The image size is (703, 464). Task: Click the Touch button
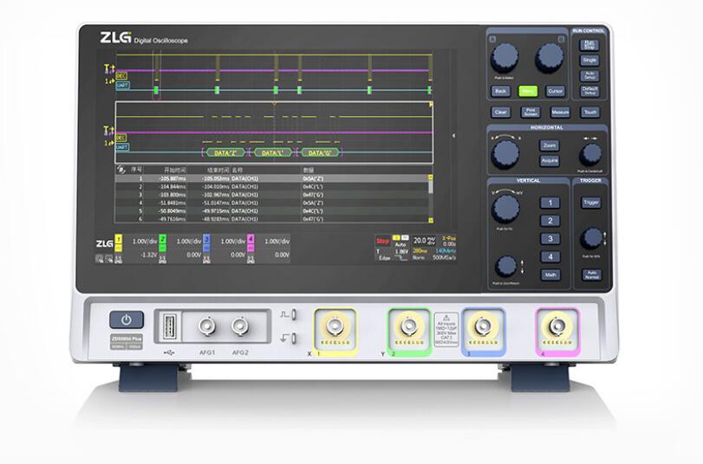(590, 113)
